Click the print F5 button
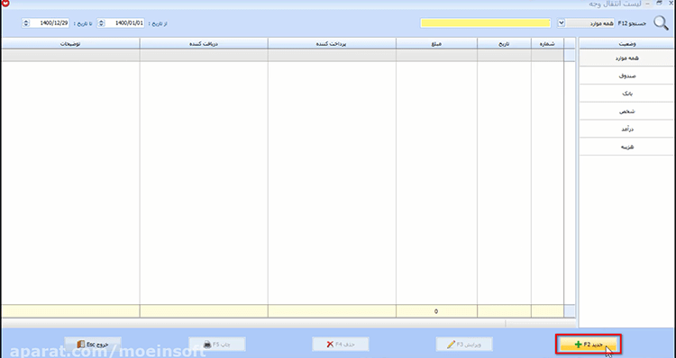 tap(217, 345)
